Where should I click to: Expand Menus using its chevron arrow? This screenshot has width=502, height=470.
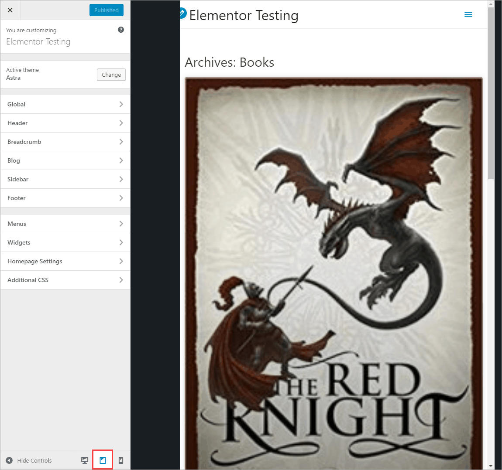[121, 224]
